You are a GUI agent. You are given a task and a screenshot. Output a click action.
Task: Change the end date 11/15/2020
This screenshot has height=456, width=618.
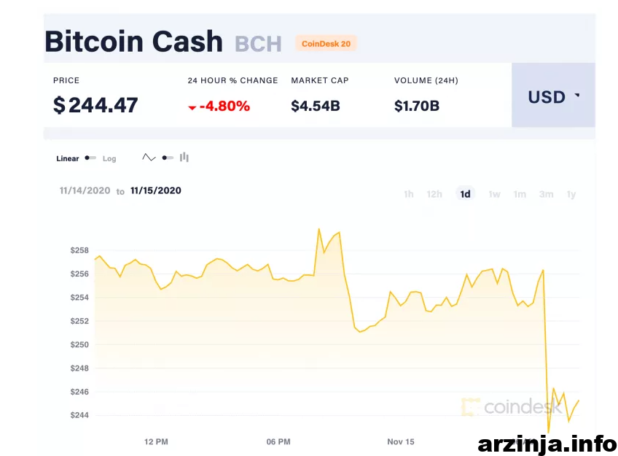155,190
